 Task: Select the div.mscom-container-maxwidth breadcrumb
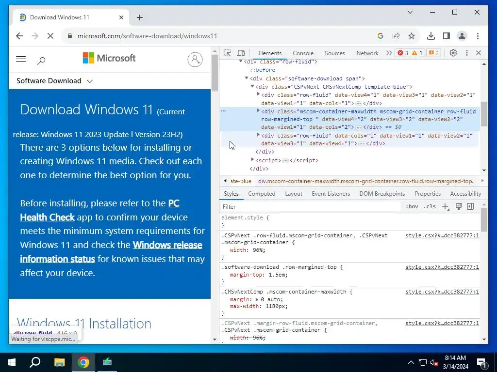(365, 181)
